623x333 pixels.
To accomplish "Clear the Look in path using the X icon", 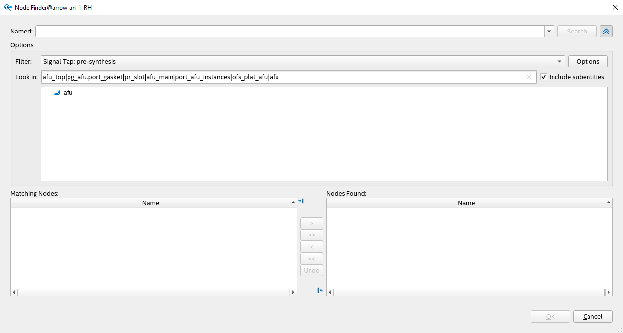I will coord(529,77).
